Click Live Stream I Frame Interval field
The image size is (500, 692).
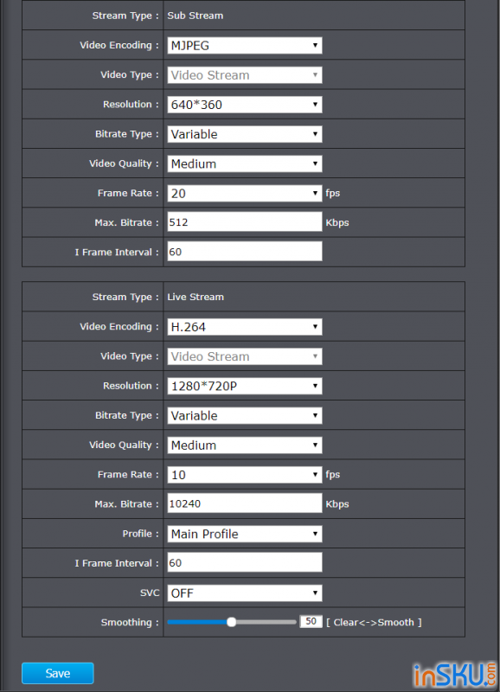(x=245, y=563)
